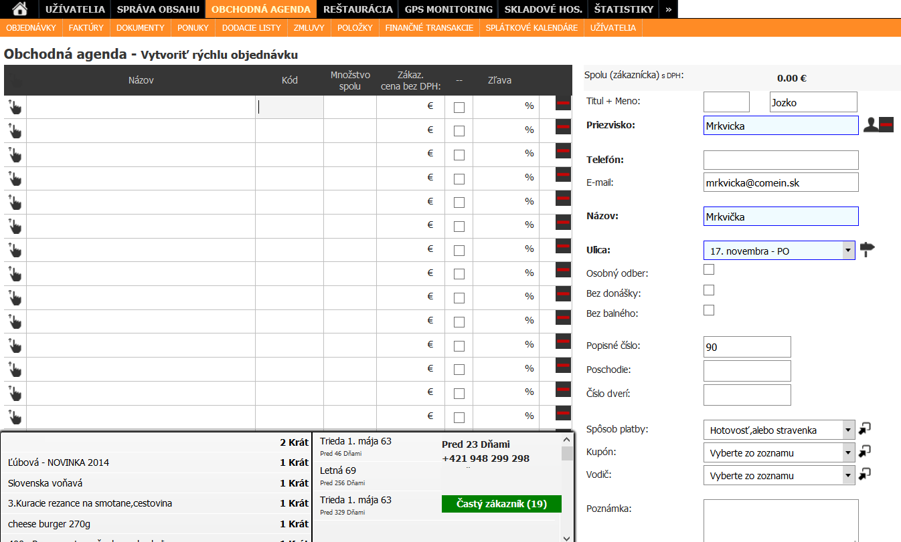
Task: Click arrow icon beside Vodič dropdown
Action: pos(865,475)
